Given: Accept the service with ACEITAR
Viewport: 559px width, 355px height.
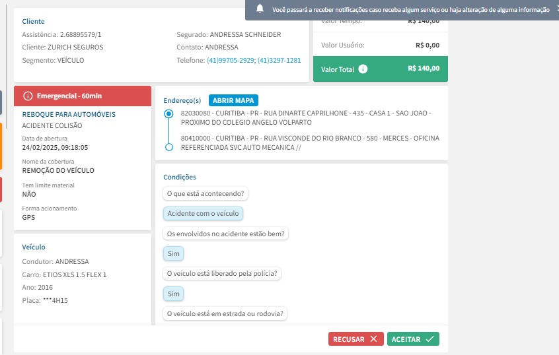Looking at the screenshot, I should [x=413, y=339].
